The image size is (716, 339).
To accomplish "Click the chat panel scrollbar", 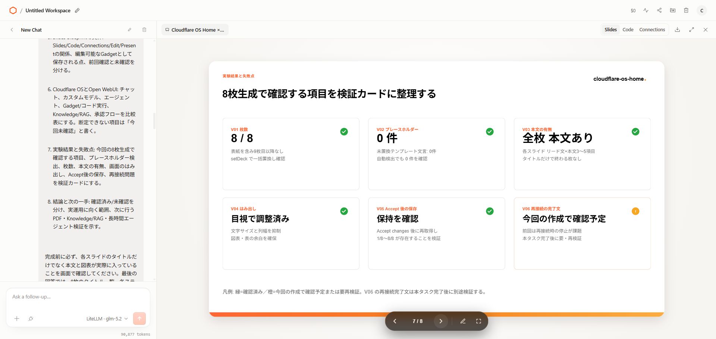I will (154, 121).
